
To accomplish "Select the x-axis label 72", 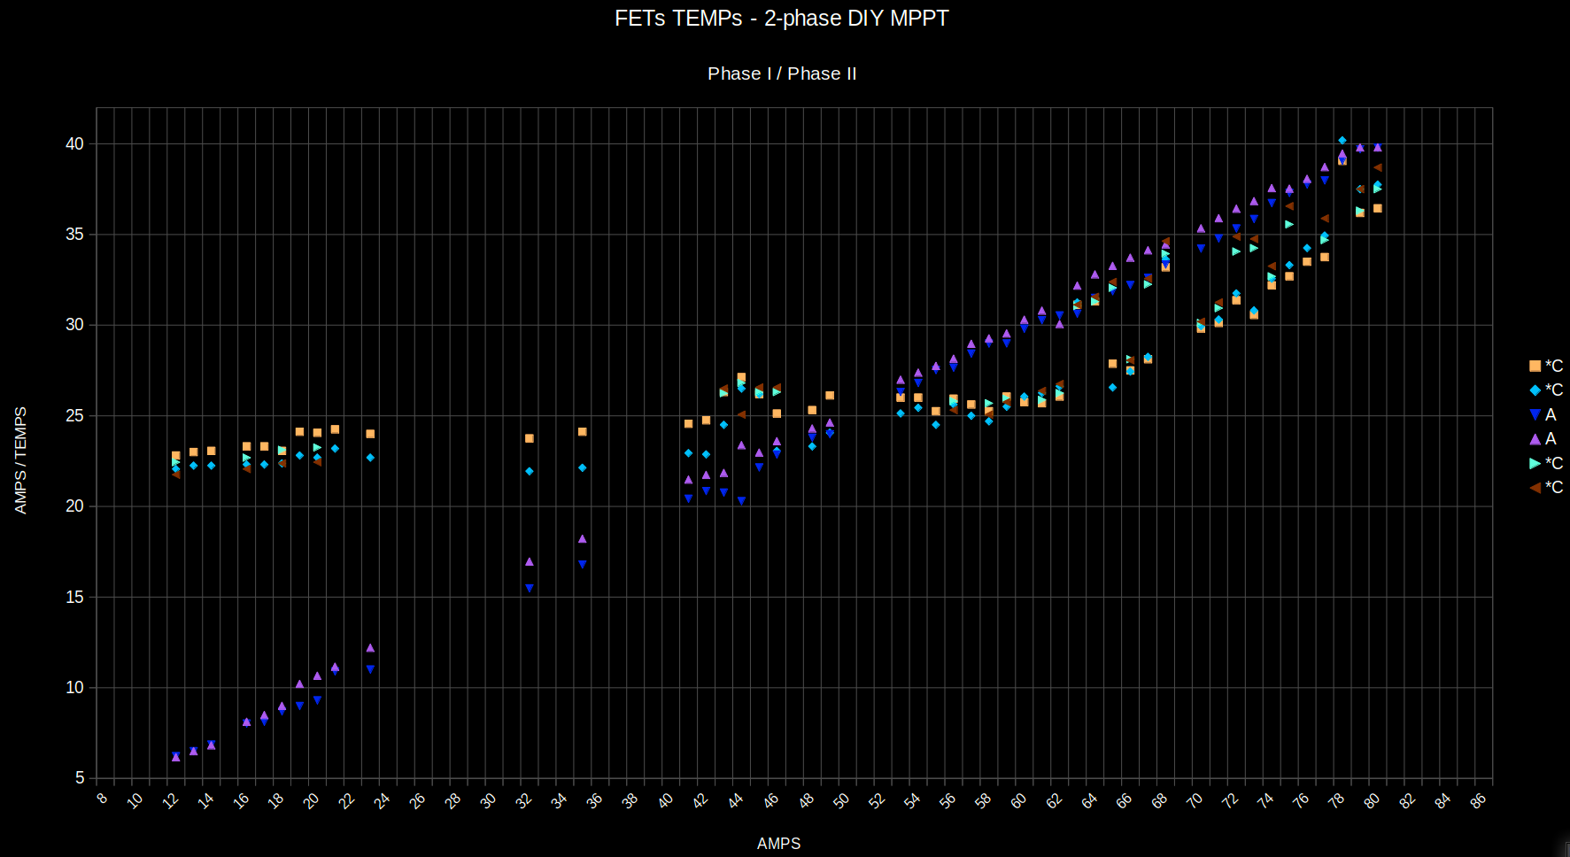I will (x=1231, y=801).
